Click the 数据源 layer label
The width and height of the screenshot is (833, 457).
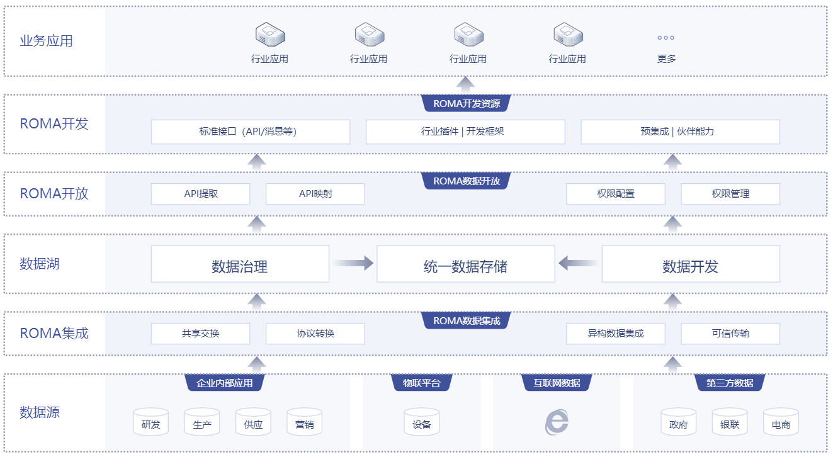40,413
